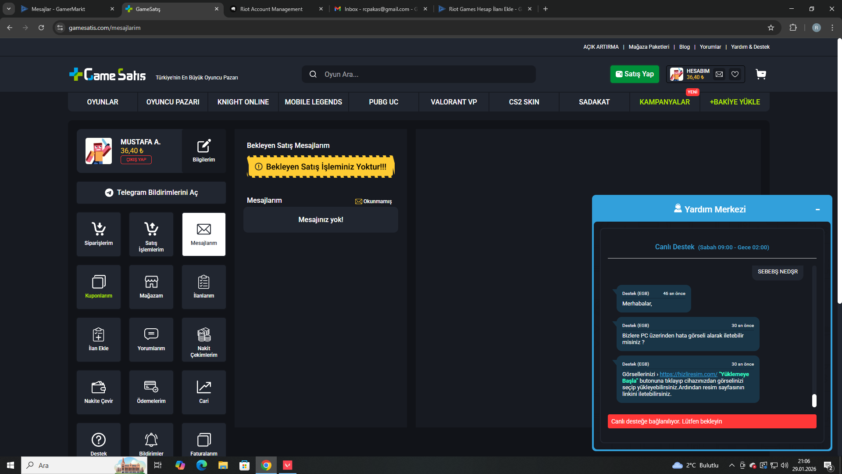The width and height of the screenshot is (842, 474).
Task: Open the Microsoft Store taskbar icon
Action: pos(245,465)
